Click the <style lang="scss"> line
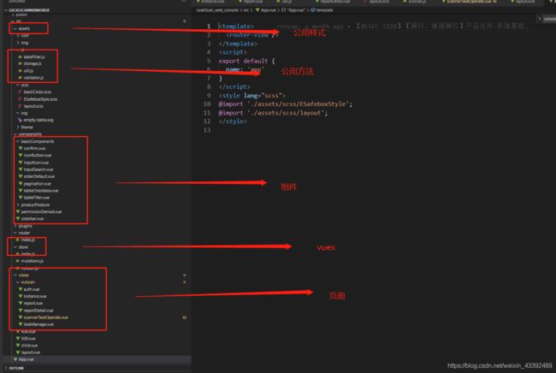556x373 pixels. 252,95
